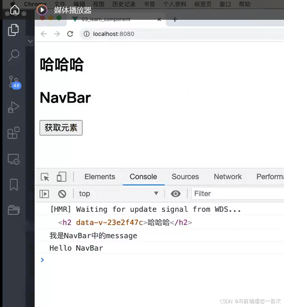Screen dimensions: 284x307
Task: Open the VS Code Explorer files icon
Action: click(x=13, y=30)
